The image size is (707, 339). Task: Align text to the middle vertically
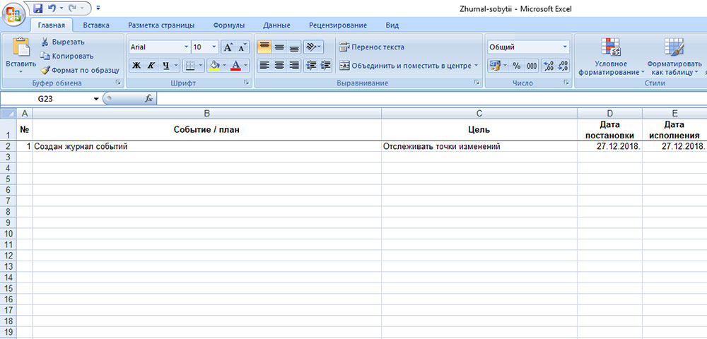pyautogui.click(x=279, y=47)
